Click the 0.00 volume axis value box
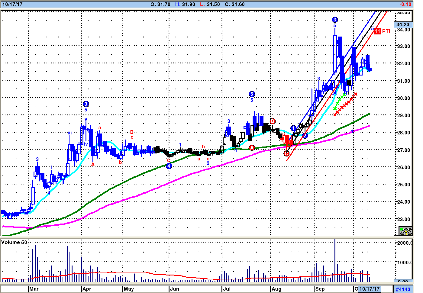Viewport: 423px width, 293px height. click(x=403, y=281)
